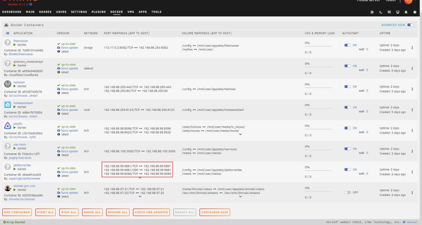
Task: Click the row handle for qbittorrentee
Action: [412, 172]
